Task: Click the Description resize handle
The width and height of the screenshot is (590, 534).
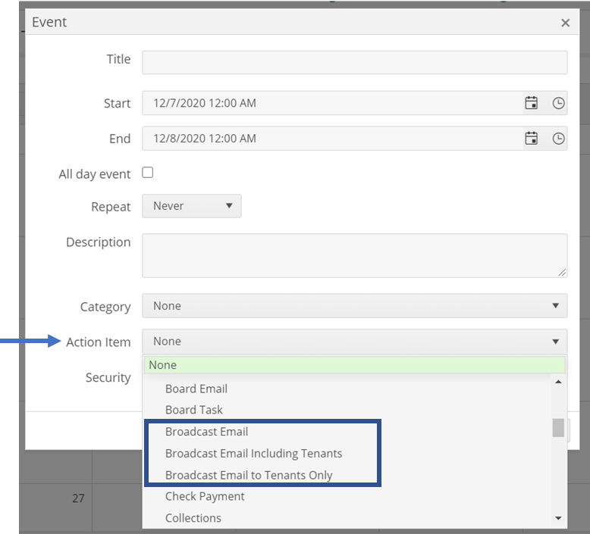Action: click(562, 273)
